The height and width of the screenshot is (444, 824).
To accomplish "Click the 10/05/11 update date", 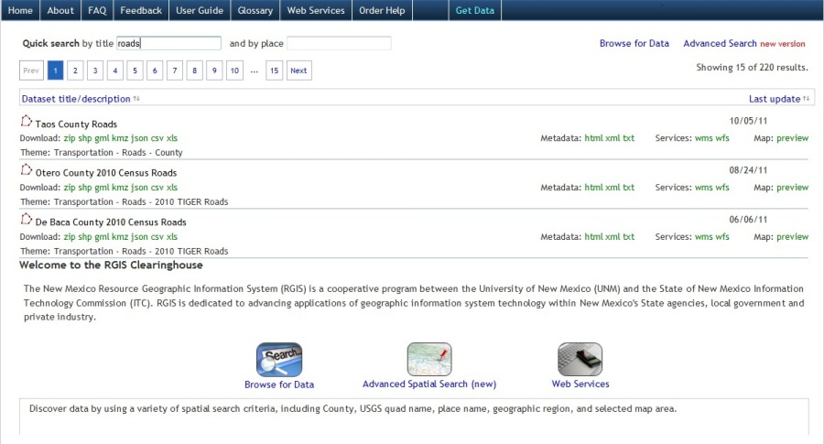I will pyautogui.click(x=748, y=121).
